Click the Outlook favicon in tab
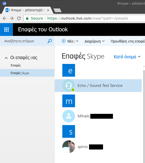The width and height of the screenshot is (145, 163). coord(8,10)
